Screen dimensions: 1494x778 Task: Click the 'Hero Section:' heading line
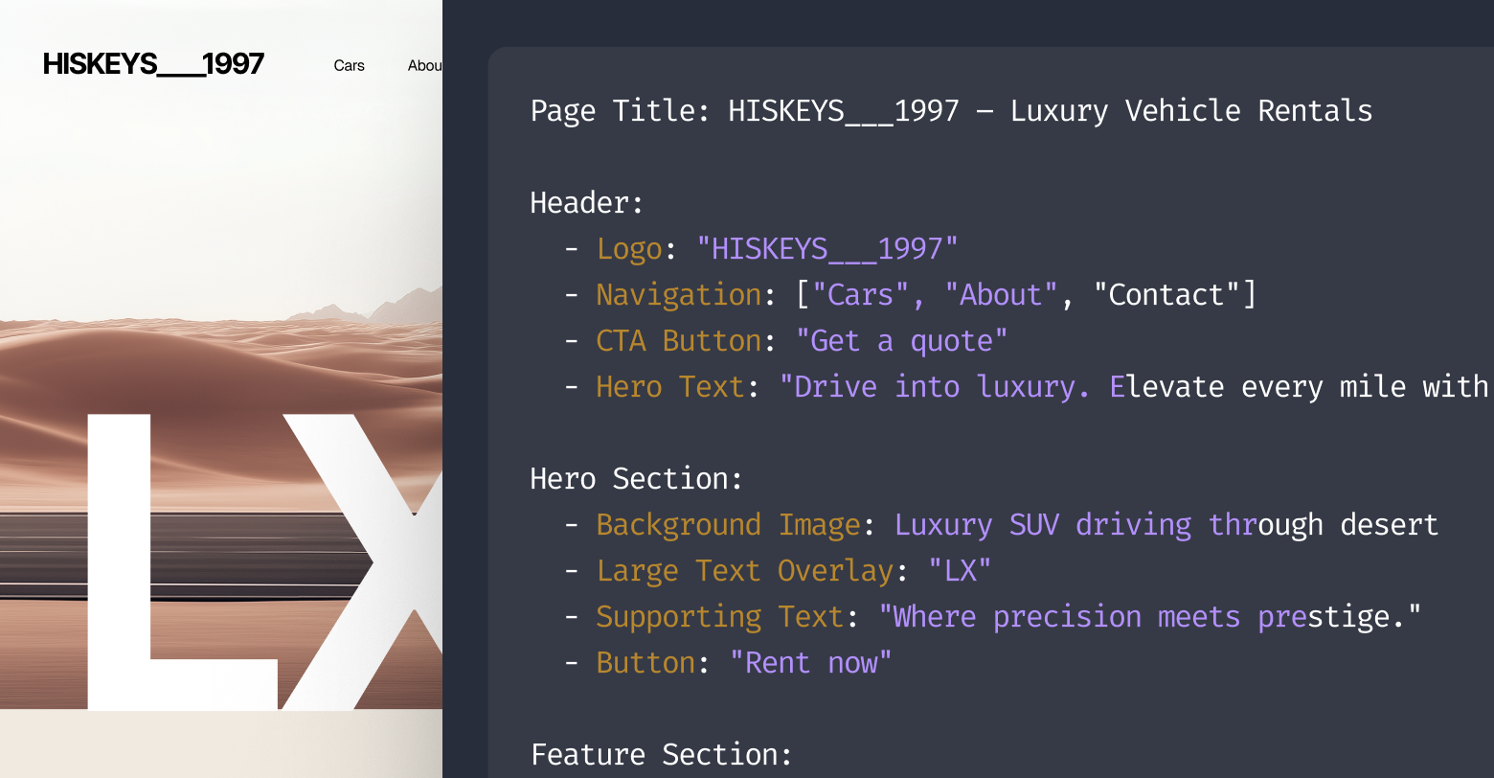pyautogui.click(x=637, y=479)
